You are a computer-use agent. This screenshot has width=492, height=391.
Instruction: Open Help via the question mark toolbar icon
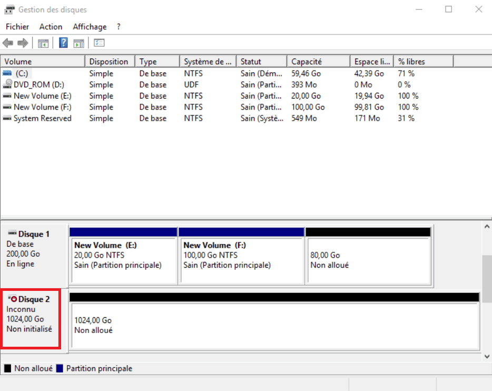click(x=63, y=43)
